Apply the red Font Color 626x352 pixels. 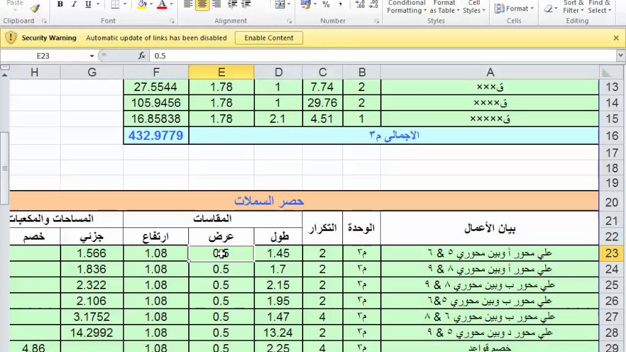click(162, 4)
